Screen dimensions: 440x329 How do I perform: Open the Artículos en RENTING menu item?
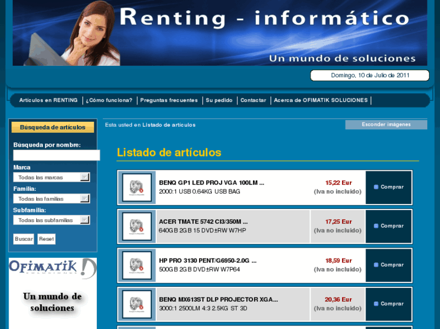tap(48, 100)
